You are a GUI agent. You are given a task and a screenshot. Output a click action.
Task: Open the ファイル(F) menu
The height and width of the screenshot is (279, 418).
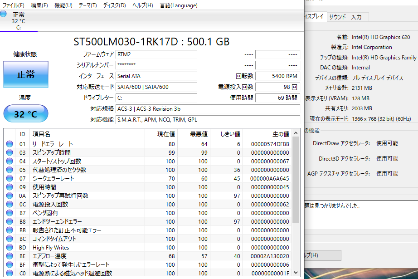click(13, 5)
